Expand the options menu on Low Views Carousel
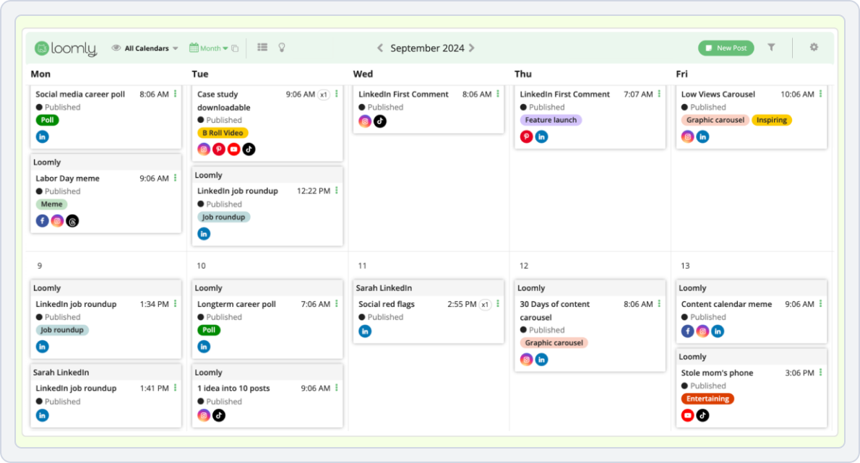 [x=820, y=94]
